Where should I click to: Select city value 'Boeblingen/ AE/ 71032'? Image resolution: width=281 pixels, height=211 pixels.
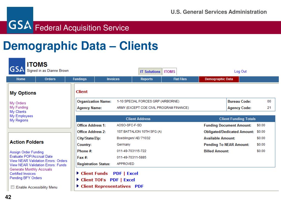point(134,138)
